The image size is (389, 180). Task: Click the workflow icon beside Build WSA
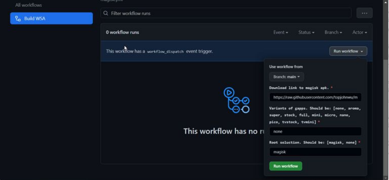coord(18,18)
